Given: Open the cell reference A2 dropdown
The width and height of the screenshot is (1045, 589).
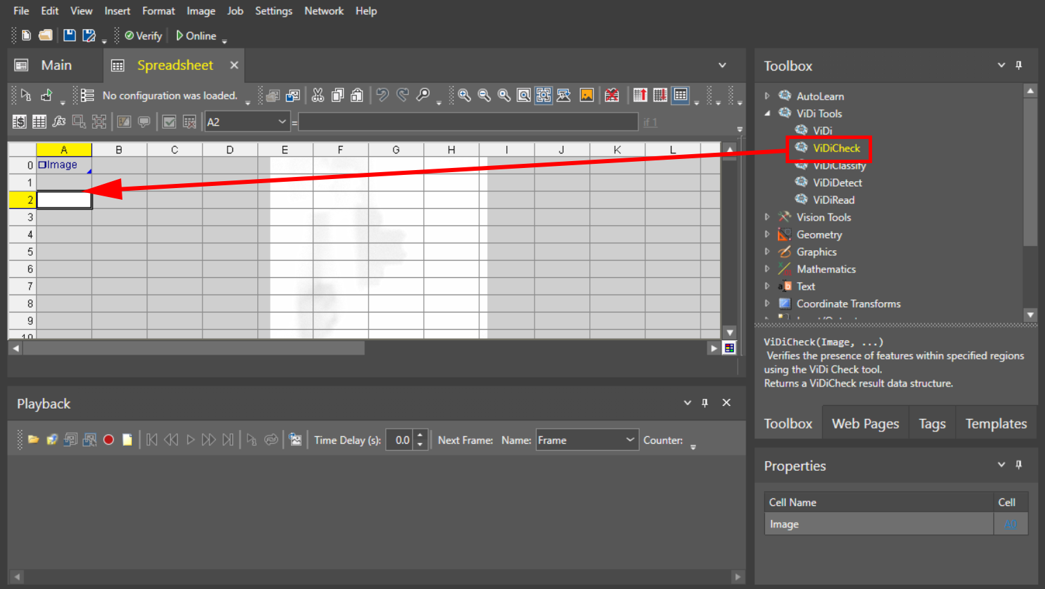Looking at the screenshot, I should tap(281, 122).
